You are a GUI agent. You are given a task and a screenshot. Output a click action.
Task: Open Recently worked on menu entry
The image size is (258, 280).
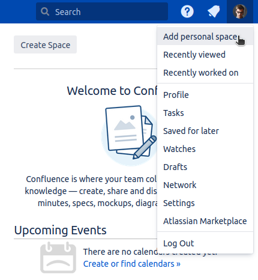[205, 73]
